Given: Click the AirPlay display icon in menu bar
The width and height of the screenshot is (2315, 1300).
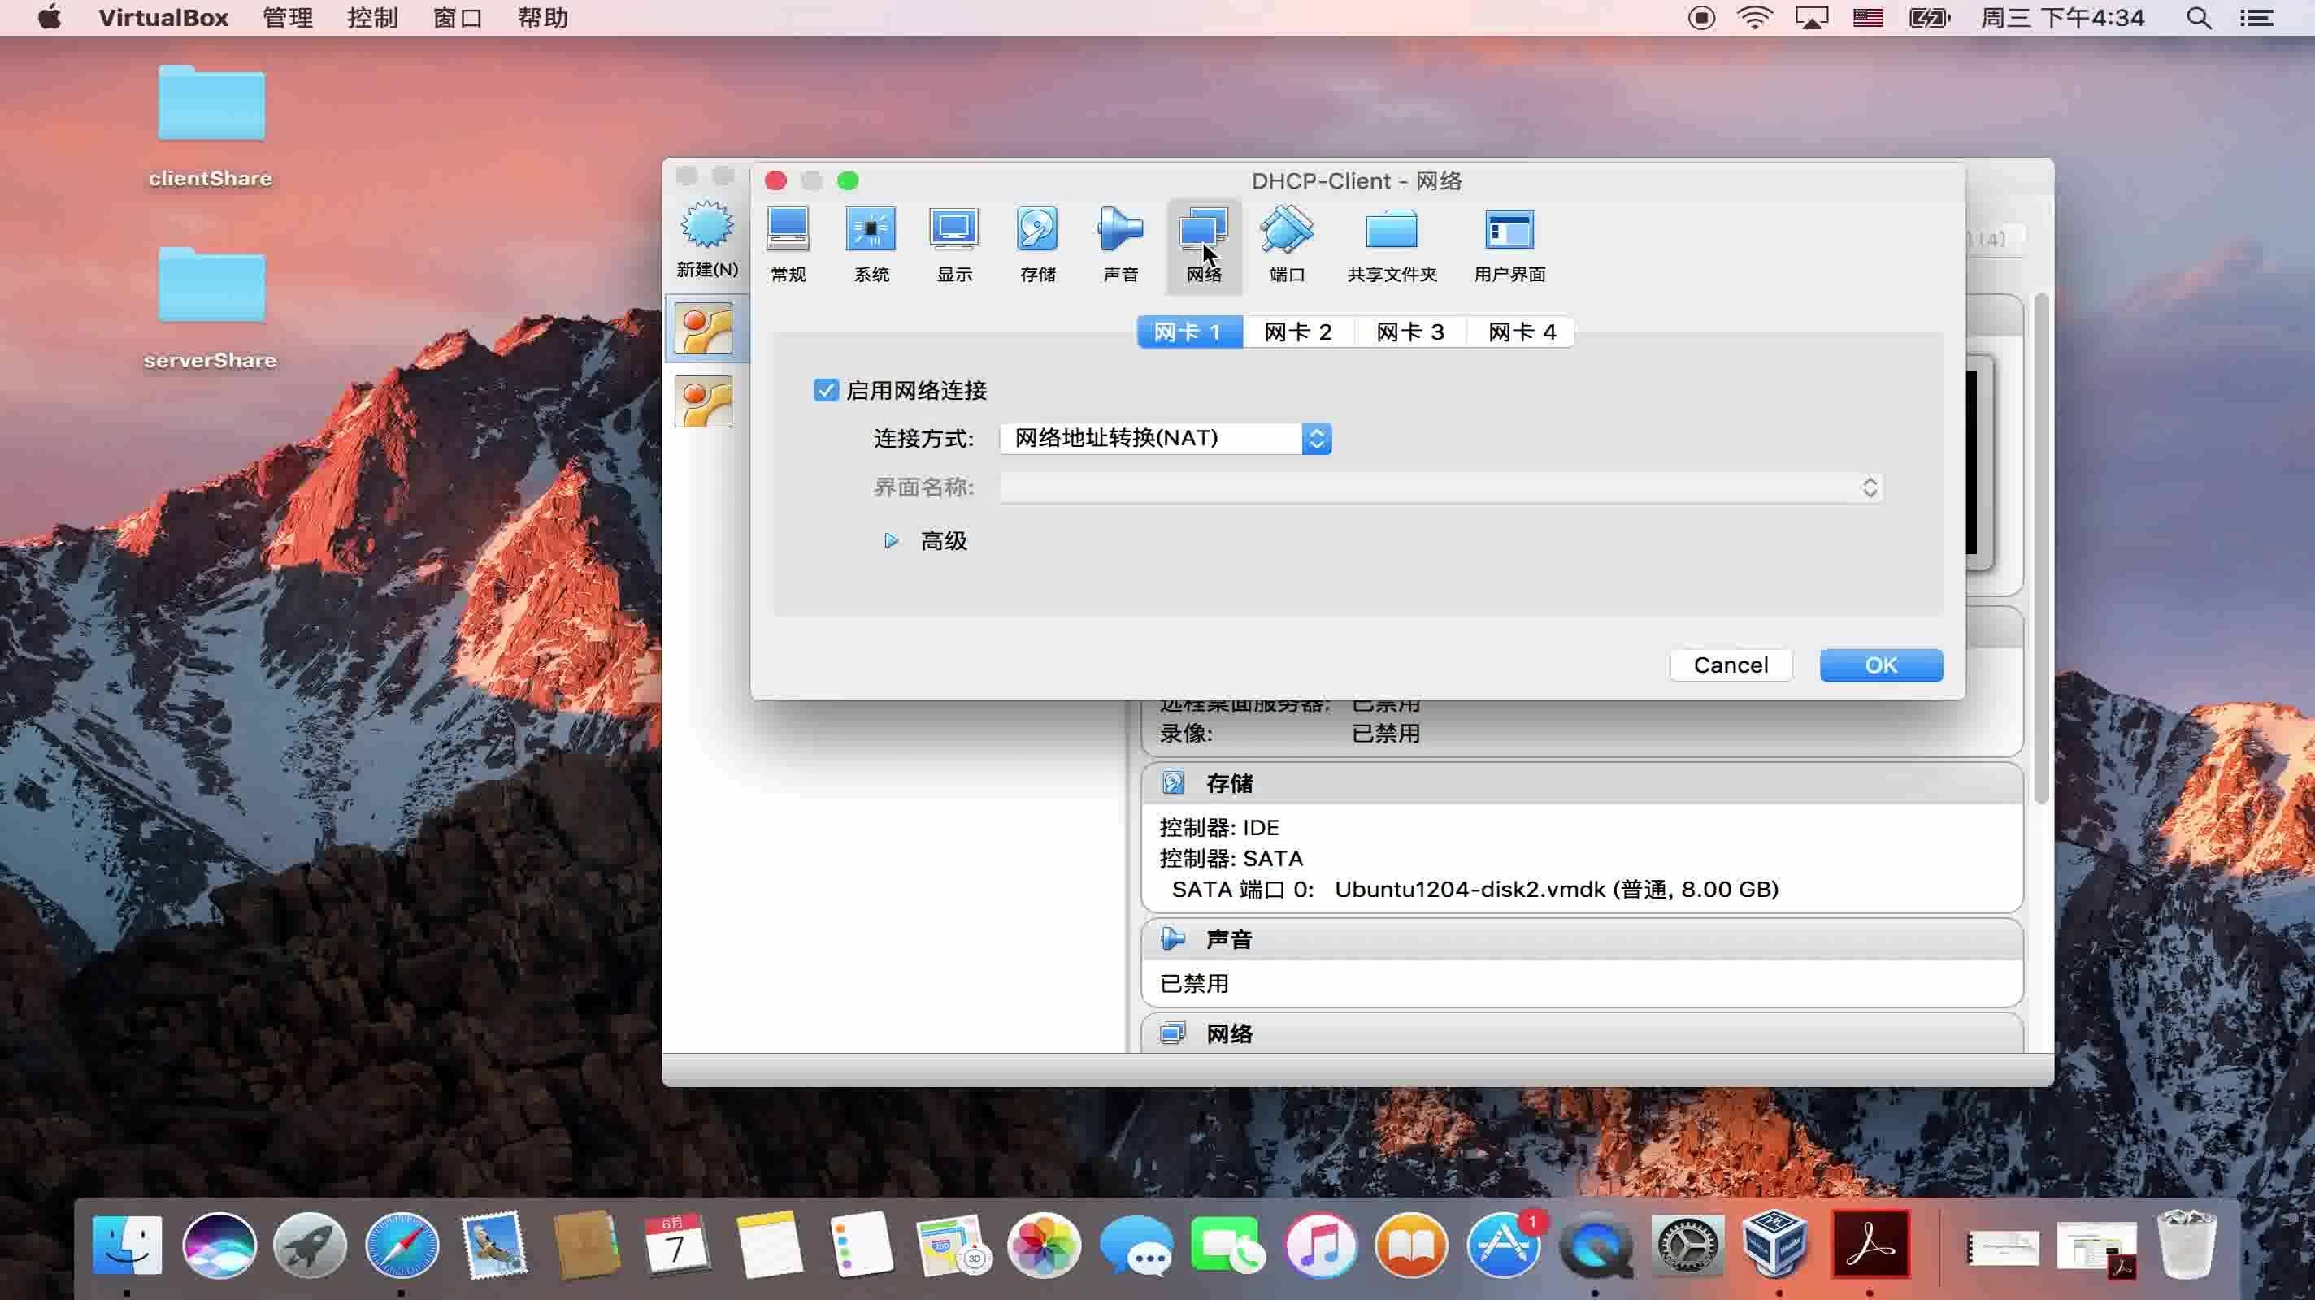Looking at the screenshot, I should (x=1811, y=18).
